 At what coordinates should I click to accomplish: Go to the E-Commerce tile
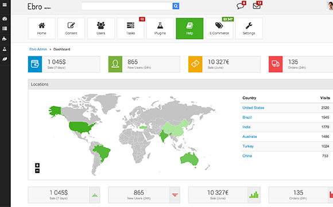[x=219, y=29]
